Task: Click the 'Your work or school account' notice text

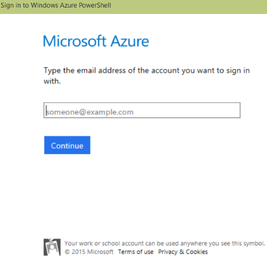Action: pyautogui.click(x=164, y=243)
